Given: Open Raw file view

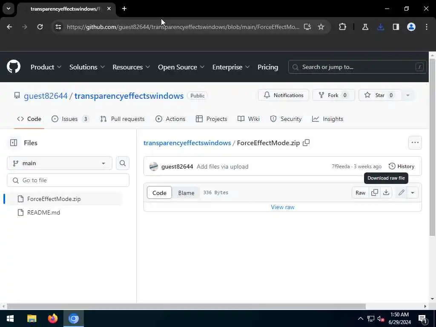Looking at the screenshot, I should click(x=360, y=192).
